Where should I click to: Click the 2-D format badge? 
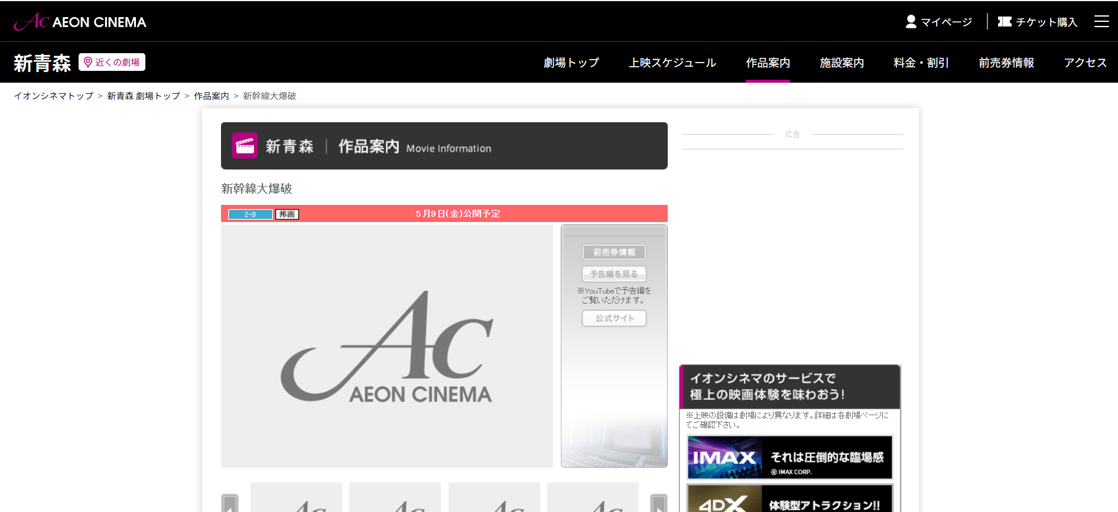click(x=251, y=214)
